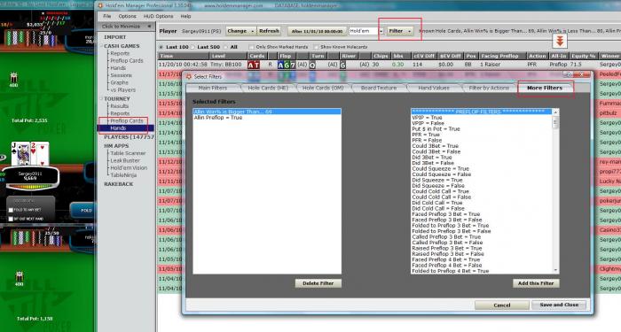Select the Last 500 radio button
The height and width of the screenshot is (332, 621).
click(x=193, y=47)
